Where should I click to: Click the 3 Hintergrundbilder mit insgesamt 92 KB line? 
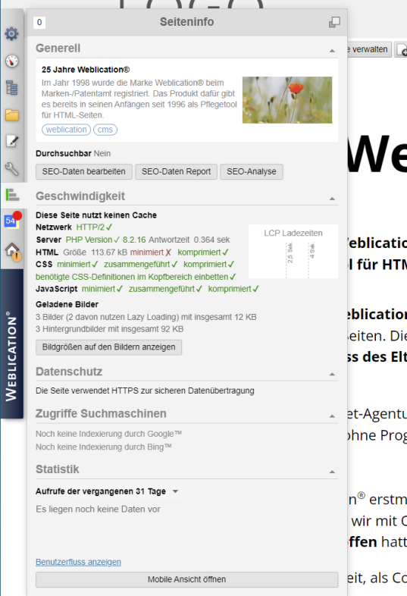click(109, 329)
